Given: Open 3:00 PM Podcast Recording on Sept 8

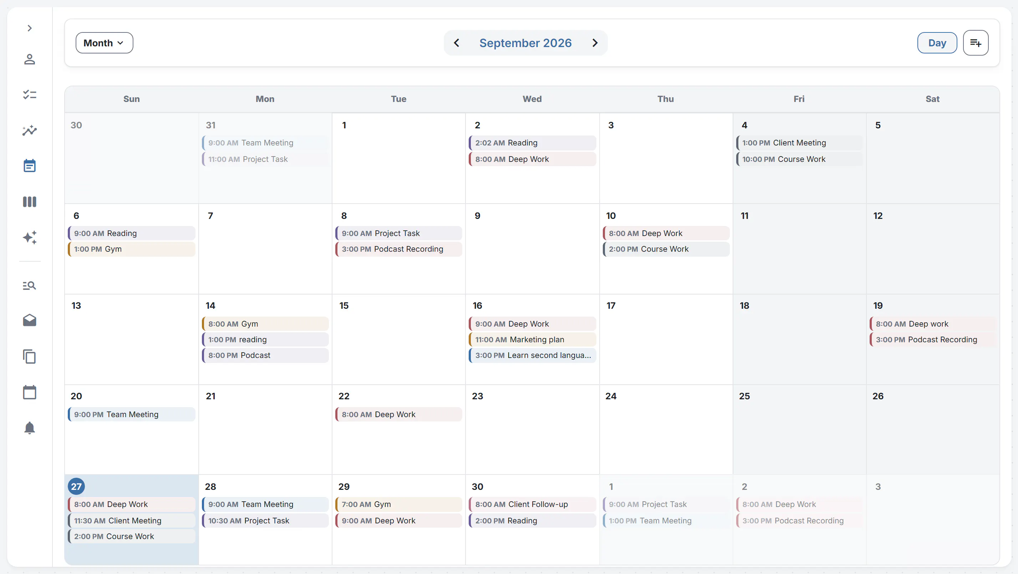Looking at the screenshot, I should (399, 249).
